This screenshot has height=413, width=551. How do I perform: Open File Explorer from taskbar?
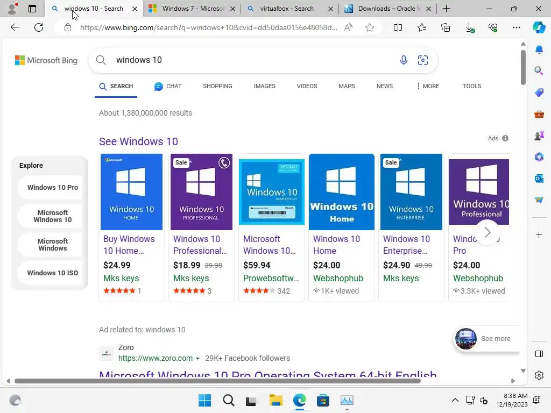tap(276, 400)
